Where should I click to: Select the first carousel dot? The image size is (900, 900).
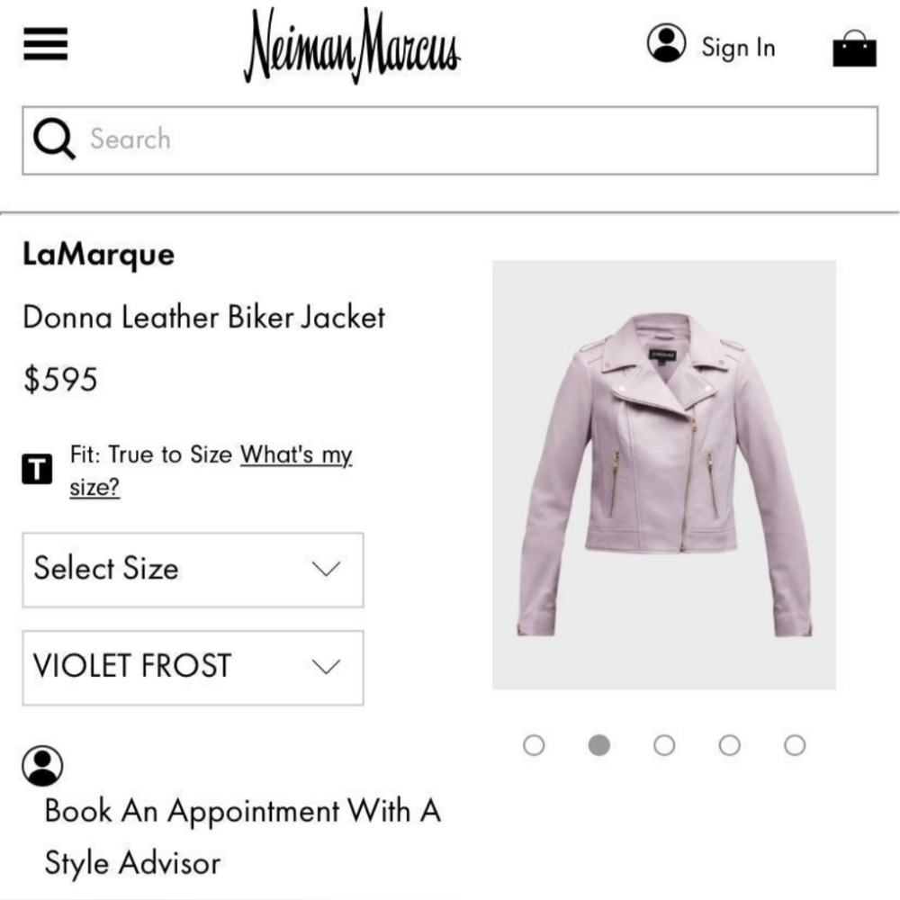click(x=535, y=745)
